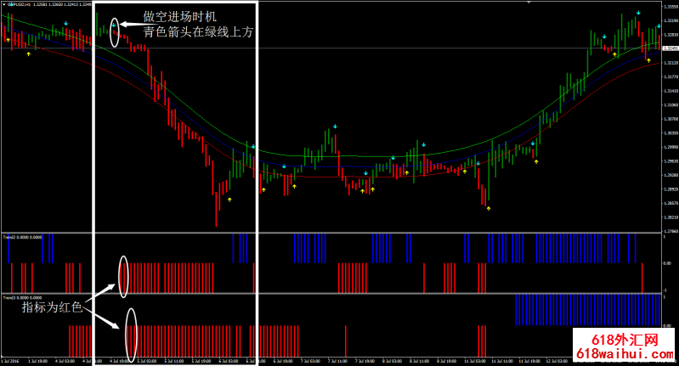Click the 1 Jul 2016 date on the time axis
Viewport: 679px width, 366px height.
pyautogui.click(x=10, y=361)
